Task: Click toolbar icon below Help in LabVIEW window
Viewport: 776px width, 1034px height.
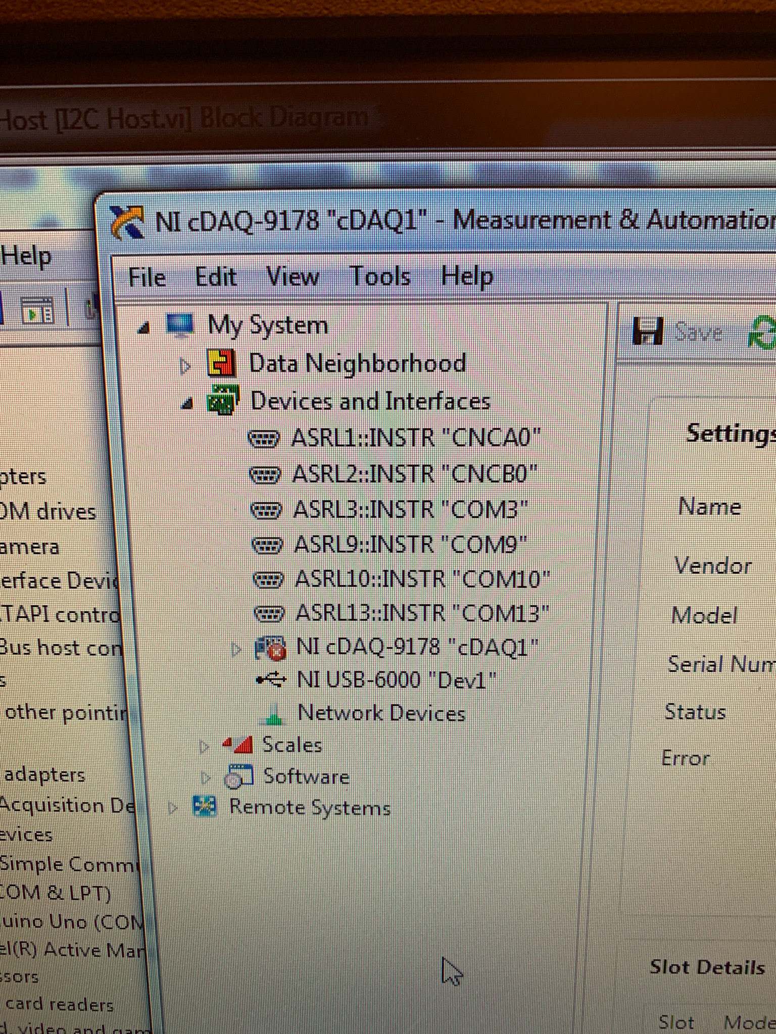Action: pos(37,311)
